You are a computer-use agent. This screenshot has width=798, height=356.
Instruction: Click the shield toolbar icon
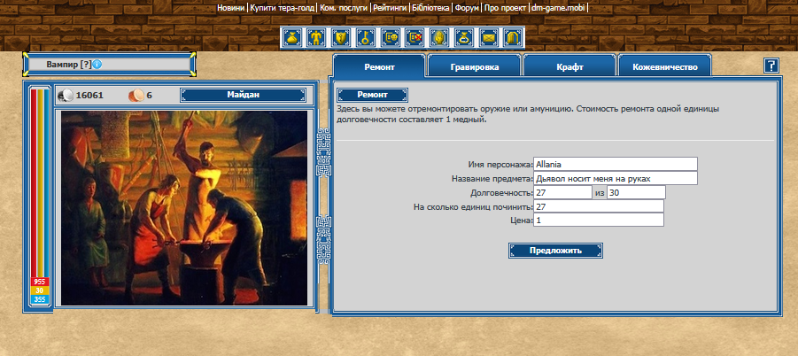343,37
